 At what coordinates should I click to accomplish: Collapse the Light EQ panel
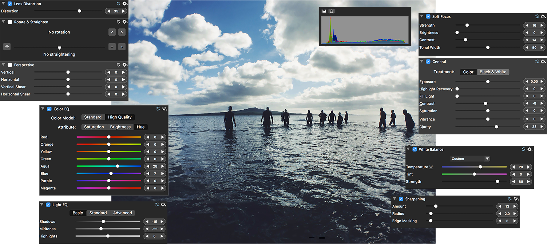tap(42, 205)
